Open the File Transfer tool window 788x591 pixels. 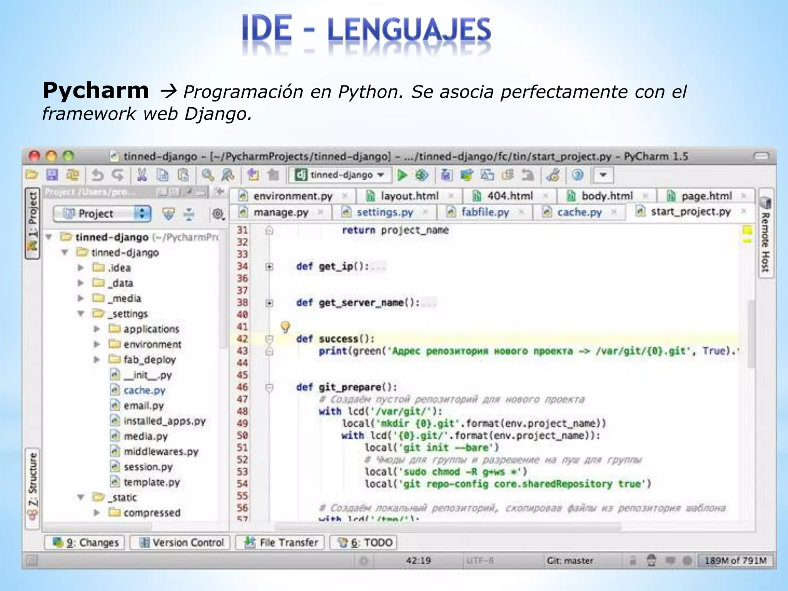pos(280,543)
